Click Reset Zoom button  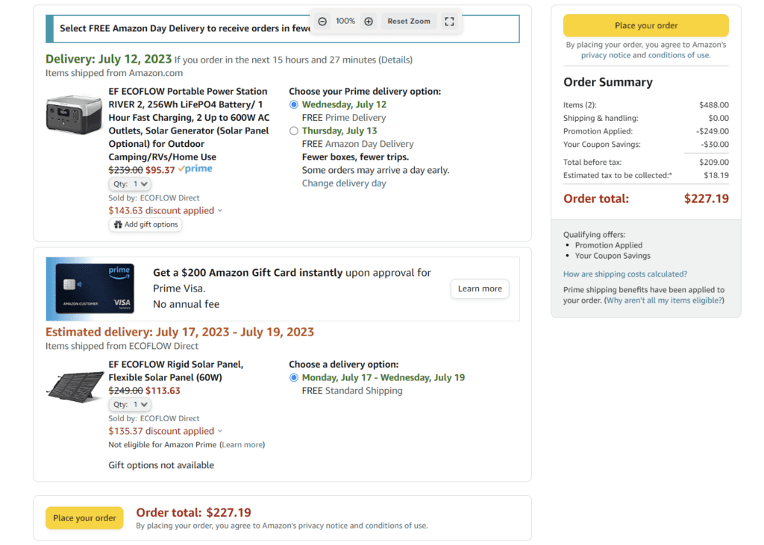(x=409, y=22)
